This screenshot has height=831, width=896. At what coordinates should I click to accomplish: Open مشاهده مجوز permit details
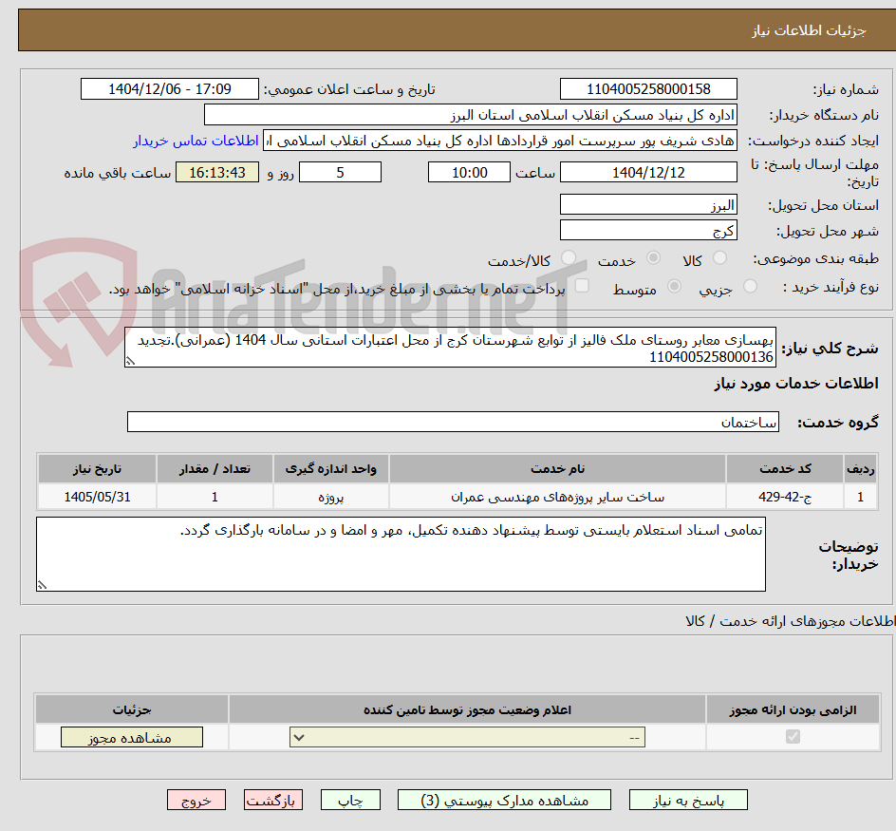(131, 737)
